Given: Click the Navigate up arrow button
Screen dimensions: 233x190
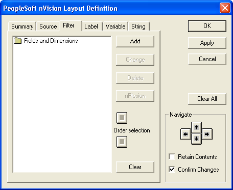Looking at the screenshot, I should pyautogui.click(x=196, y=127).
